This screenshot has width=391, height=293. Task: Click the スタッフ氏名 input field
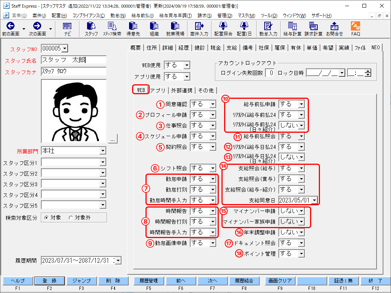(73, 60)
